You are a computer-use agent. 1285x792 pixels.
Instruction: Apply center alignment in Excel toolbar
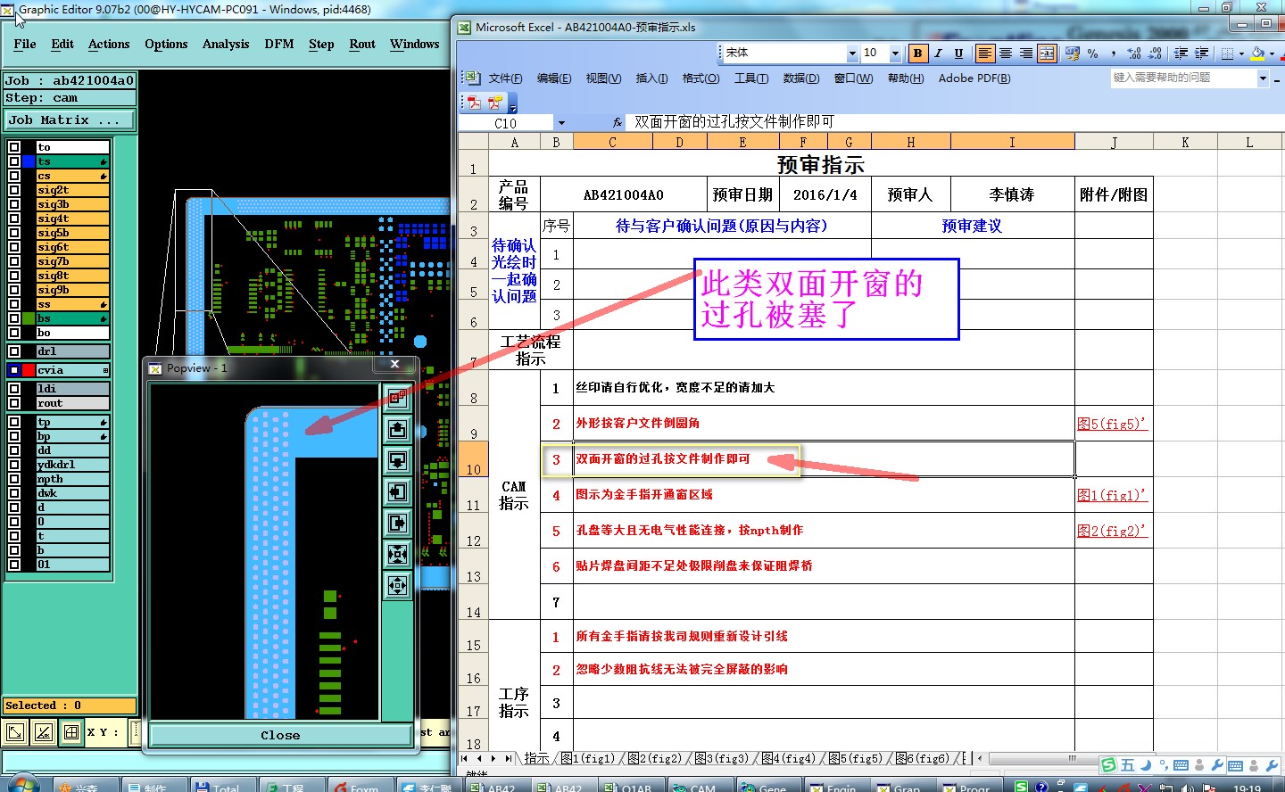point(1006,54)
